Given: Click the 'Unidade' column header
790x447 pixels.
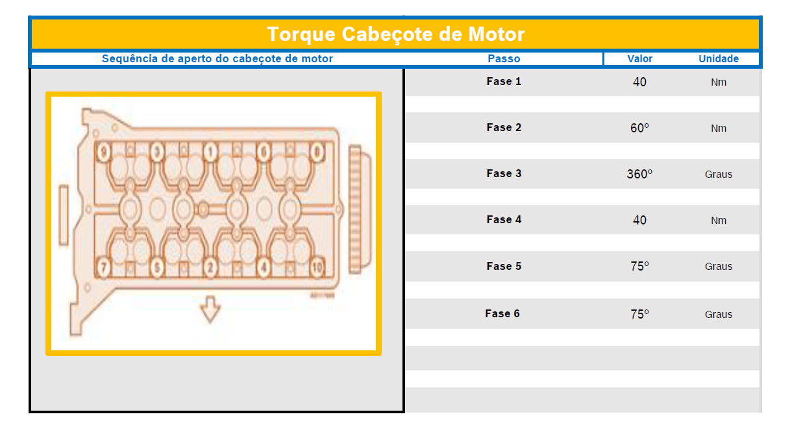Looking at the screenshot, I should 718,58.
